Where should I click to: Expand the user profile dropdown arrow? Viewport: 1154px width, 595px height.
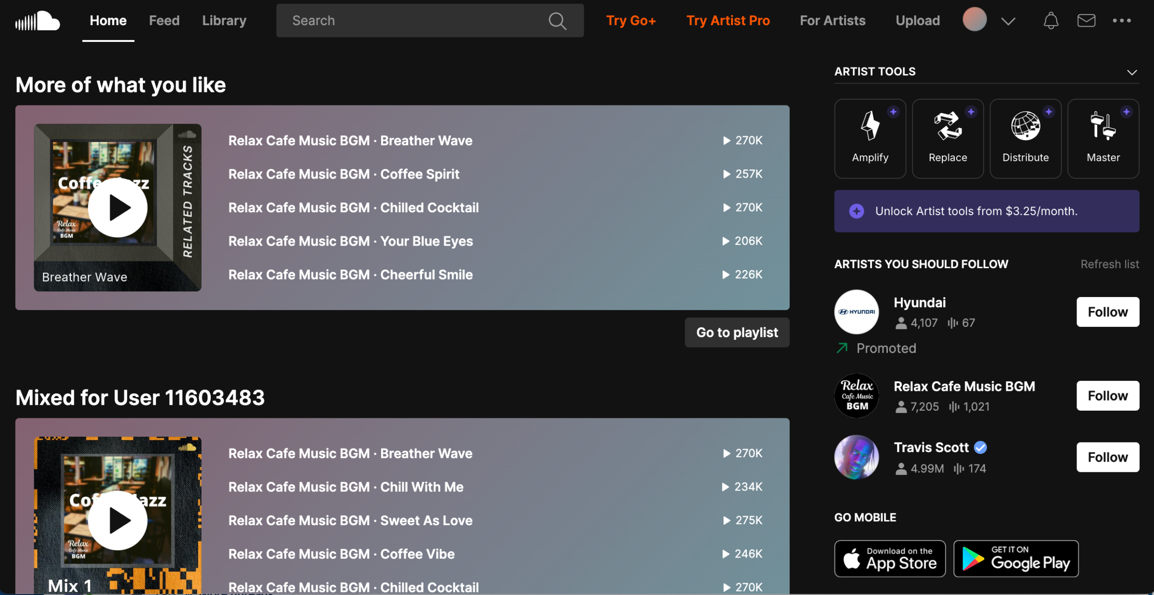(x=1008, y=21)
